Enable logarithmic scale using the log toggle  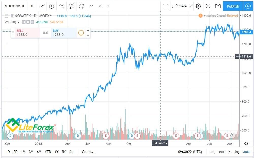pos(237,152)
